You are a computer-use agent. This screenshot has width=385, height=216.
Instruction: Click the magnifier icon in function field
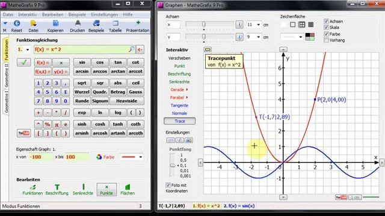click(132, 49)
